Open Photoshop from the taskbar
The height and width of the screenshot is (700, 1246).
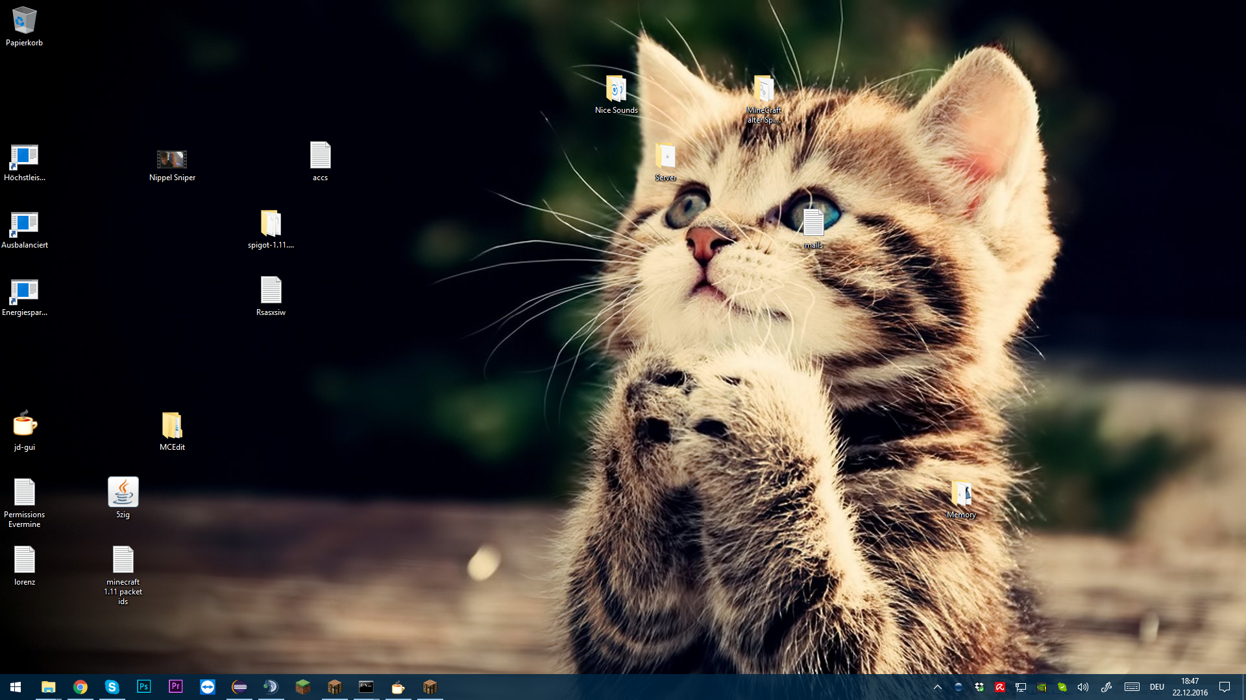143,686
